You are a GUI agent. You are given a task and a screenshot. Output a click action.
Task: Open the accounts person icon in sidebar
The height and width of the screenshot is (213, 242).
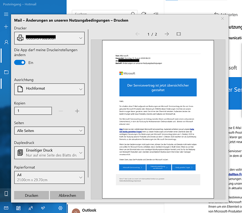(6, 42)
